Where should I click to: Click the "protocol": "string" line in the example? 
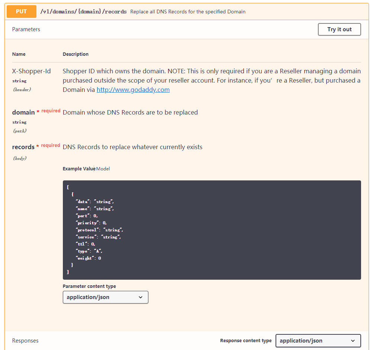(99, 230)
